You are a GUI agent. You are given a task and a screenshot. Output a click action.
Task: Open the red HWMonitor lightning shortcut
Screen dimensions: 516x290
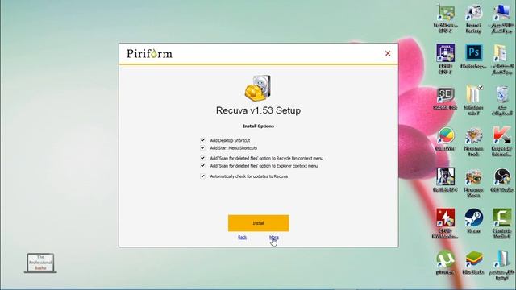pyautogui.click(x=445, y=224)
